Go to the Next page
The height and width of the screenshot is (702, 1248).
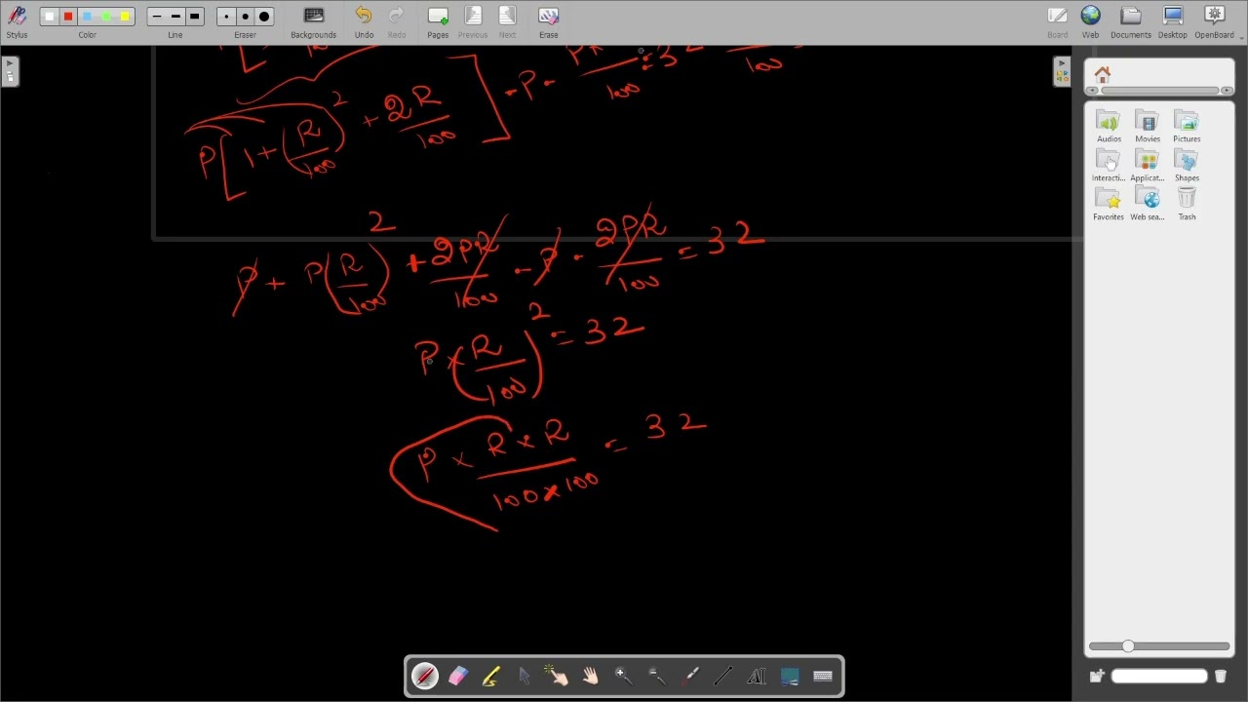(x=508, y=21)
